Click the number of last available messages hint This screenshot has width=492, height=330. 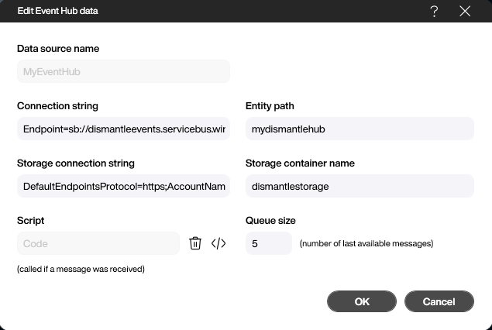pyautogui.click(x=366, y=243)
